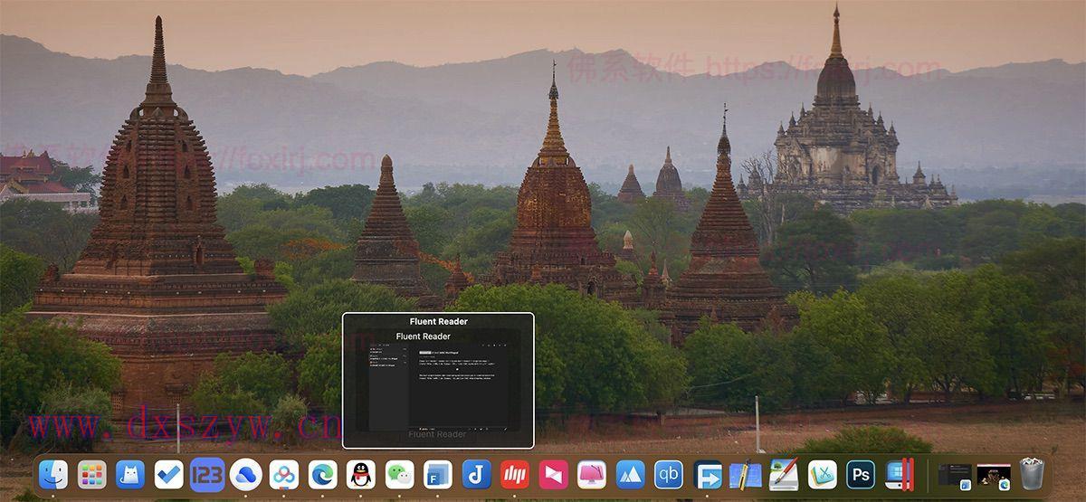The width and height of the screenshot is (1086, 502).
Task: Open Finder from the Dock
Action: pyautogui.click(x=53, y=474)
